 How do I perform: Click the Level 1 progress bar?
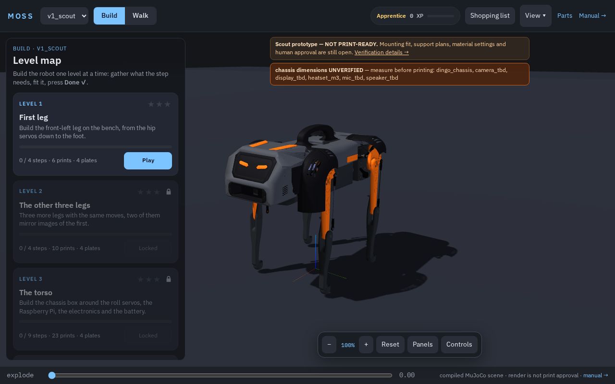coord(96,147)
